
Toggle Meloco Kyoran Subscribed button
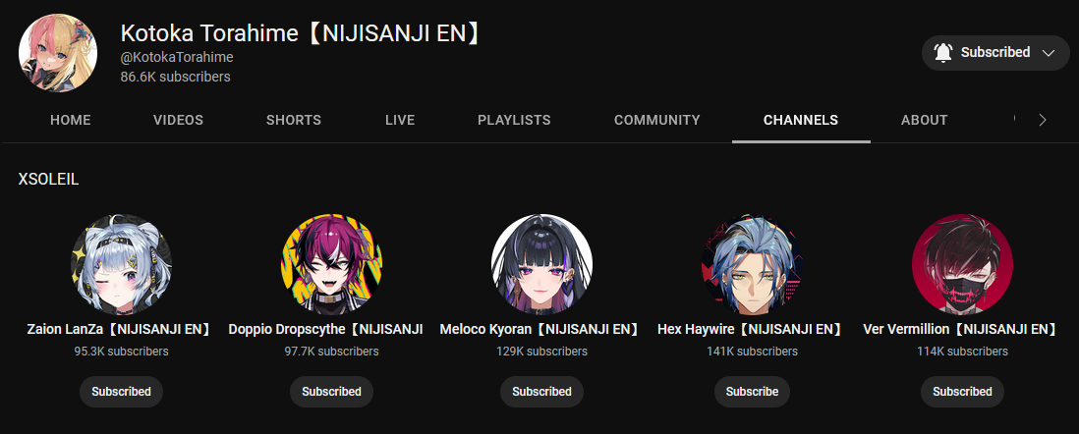coord(541,392)
